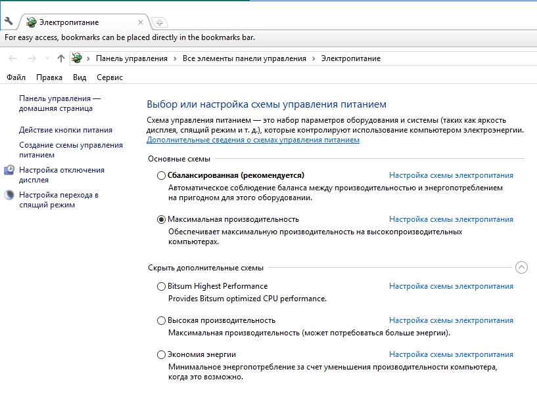Select the Экономия энергии radio button
This screenshot has width=537, height=401.
tap(162, 354)
